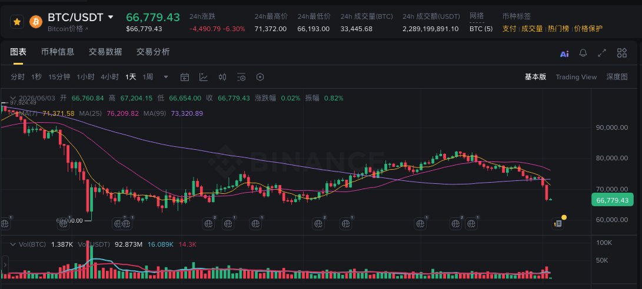Click the 60,000.00 lowest price chart label
The image size is (642, 289).
coord(69,220)
